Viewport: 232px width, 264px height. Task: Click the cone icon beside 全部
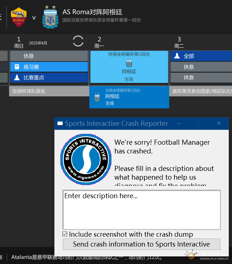pyautogui.click(x=177, y=56)
